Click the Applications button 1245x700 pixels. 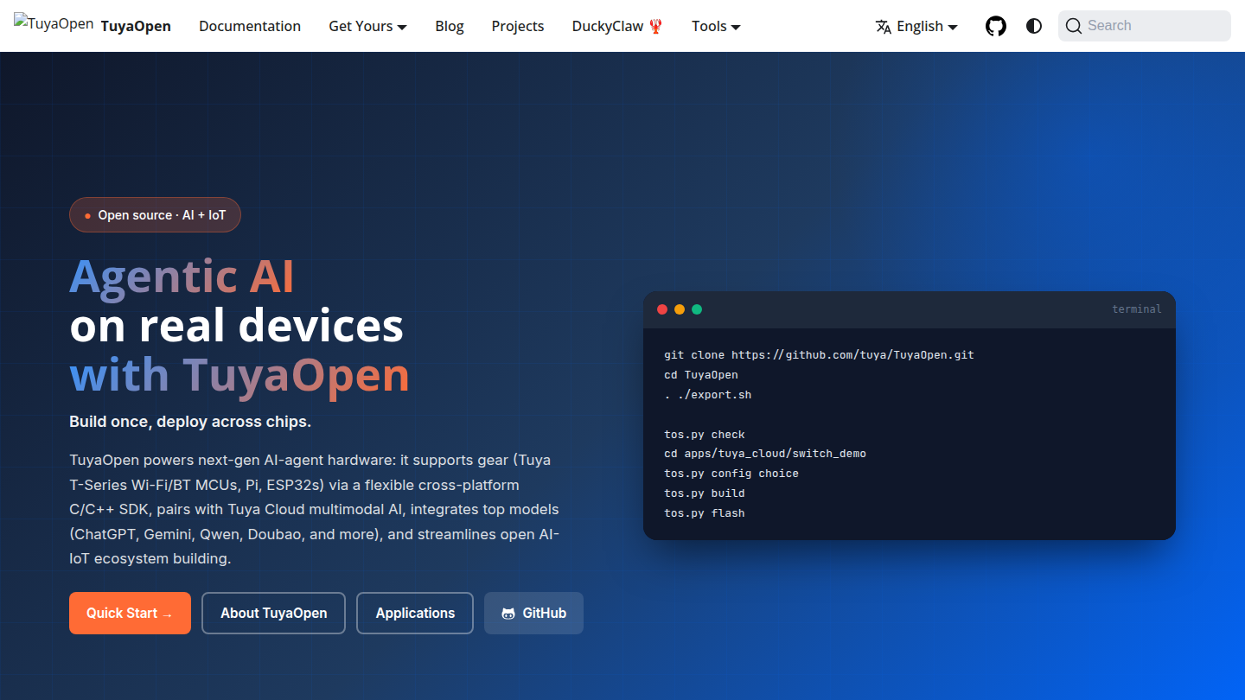coord(415,613)
